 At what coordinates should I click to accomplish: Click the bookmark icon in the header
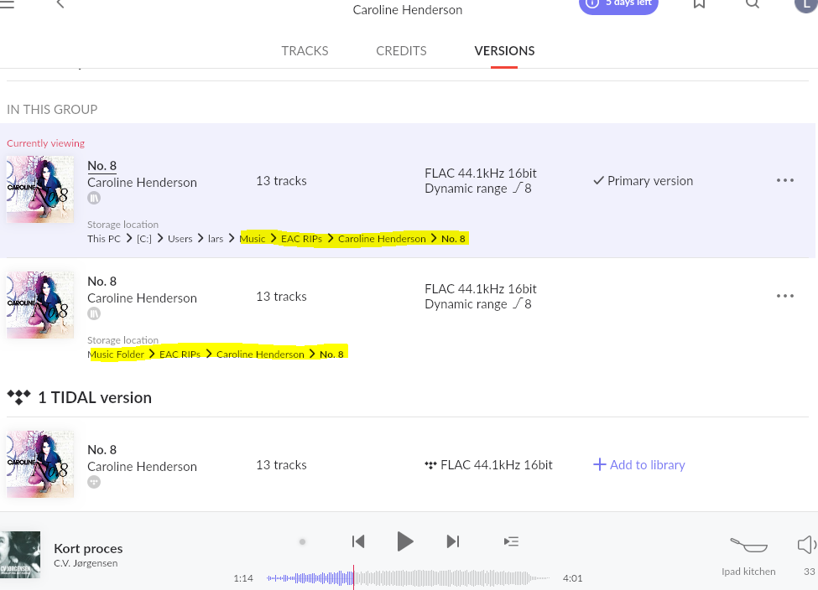click(699, 5)
